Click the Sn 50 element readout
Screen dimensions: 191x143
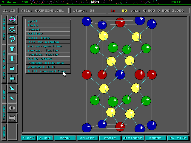pyautogui.click(x=119, y=11)
